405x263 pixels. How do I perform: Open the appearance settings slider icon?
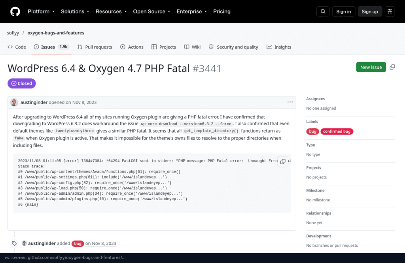click(x=390, y=11)
